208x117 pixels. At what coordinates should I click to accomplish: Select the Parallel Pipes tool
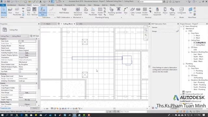(x=100, y=11)
